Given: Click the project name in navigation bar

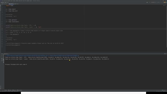Looking at the screenshot, I should tap(2, 2).
